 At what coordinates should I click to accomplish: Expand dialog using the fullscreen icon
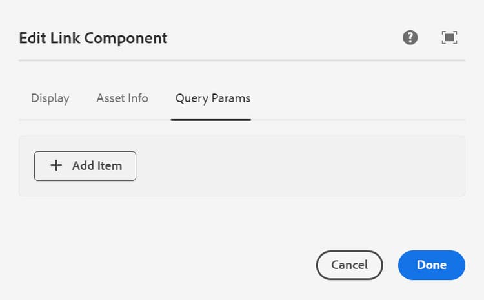(450, 37)
